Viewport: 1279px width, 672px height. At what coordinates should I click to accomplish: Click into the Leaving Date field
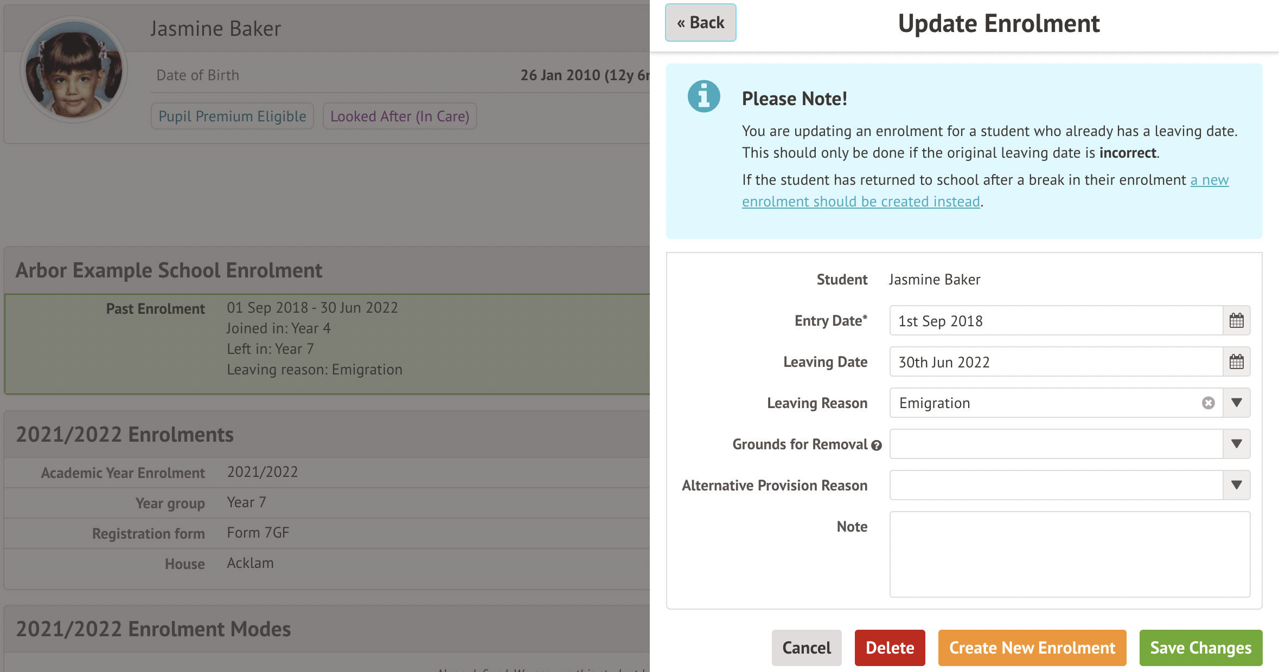tap(1055, 362)
